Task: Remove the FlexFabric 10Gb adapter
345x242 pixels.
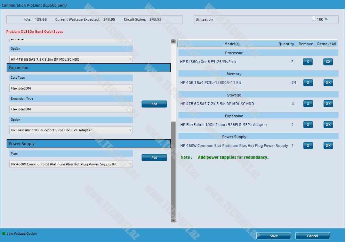Action: click(308, 125)
